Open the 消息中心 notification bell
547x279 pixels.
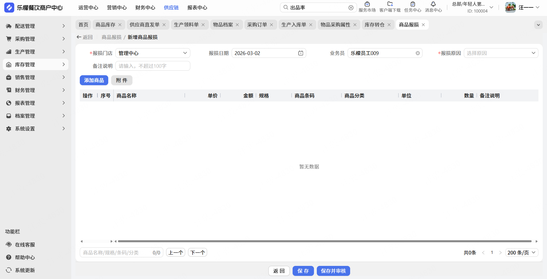click(x=433, y=4)
